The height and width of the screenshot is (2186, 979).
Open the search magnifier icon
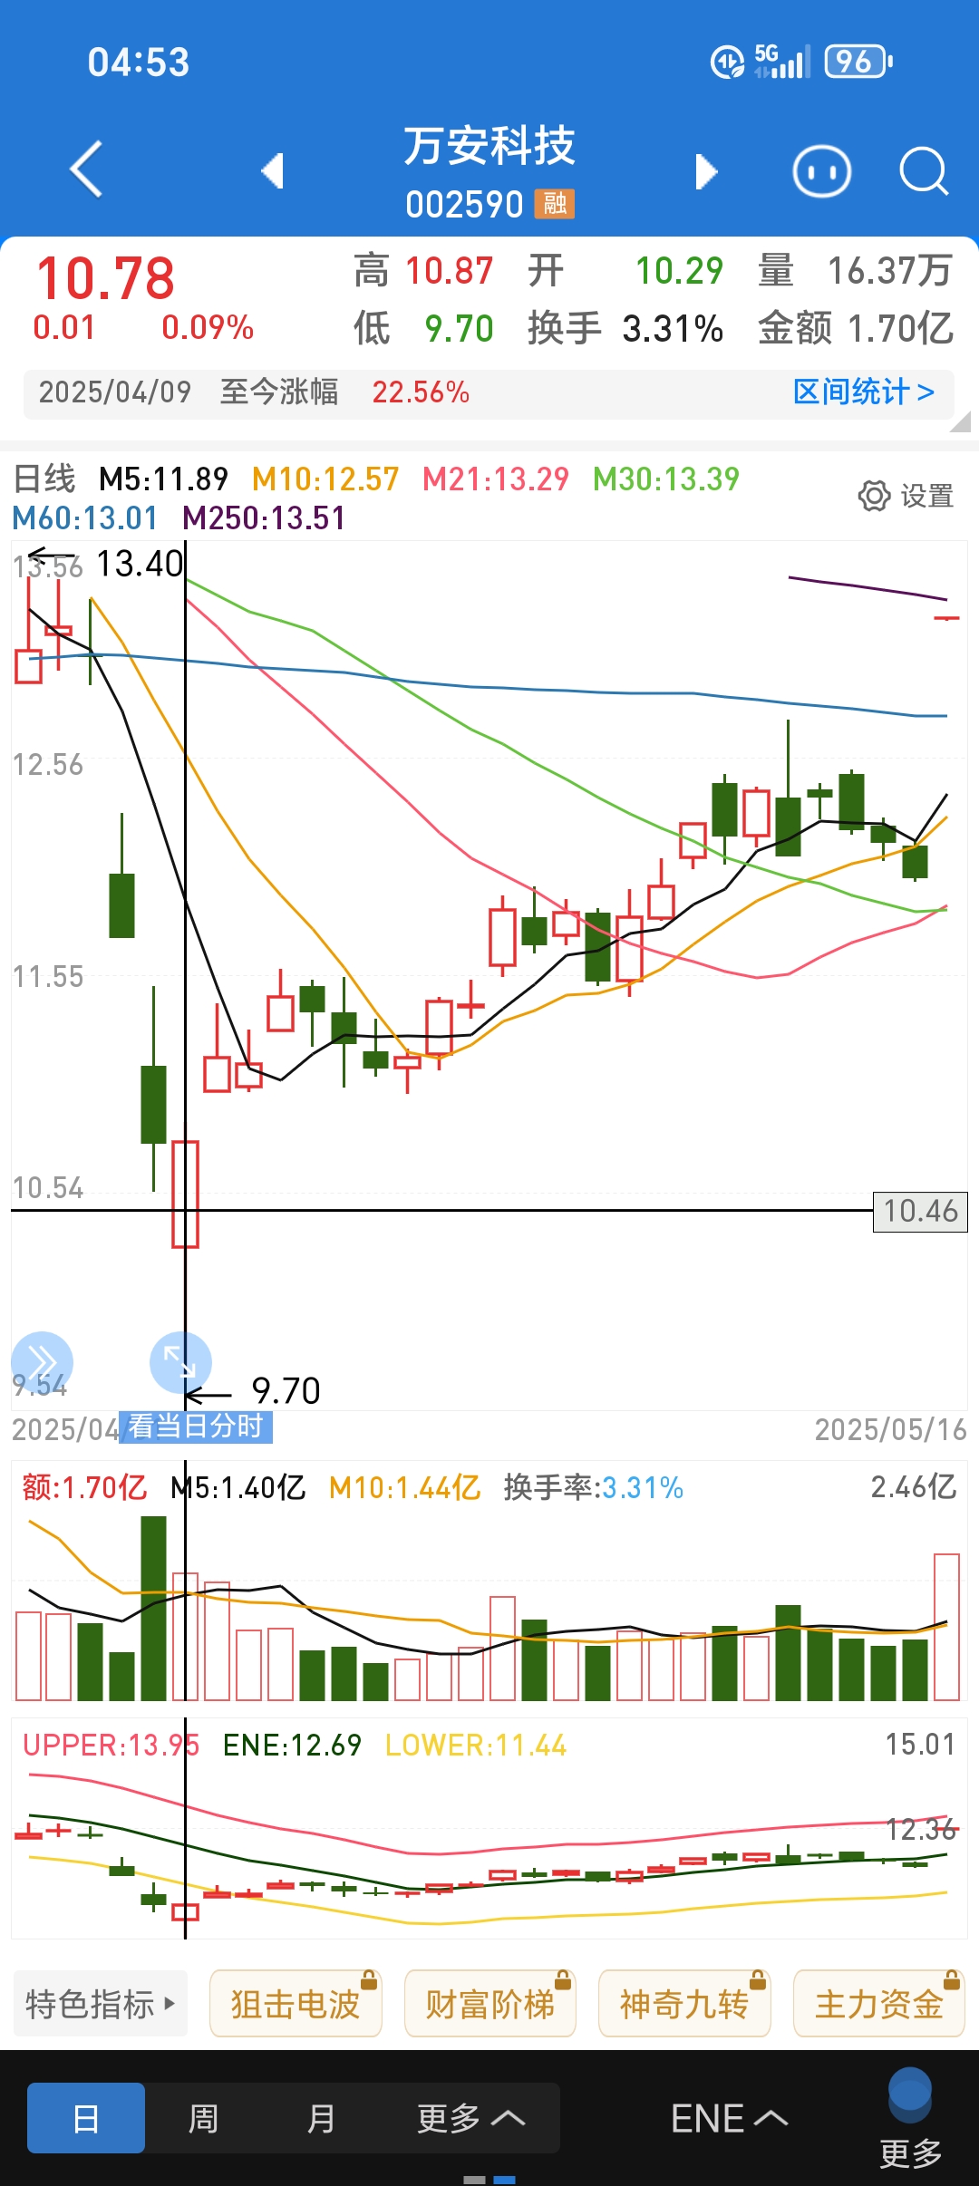[923, 171]
